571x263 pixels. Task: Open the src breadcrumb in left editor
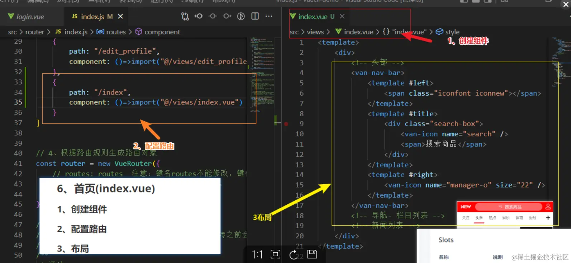(x=12, y=32)
